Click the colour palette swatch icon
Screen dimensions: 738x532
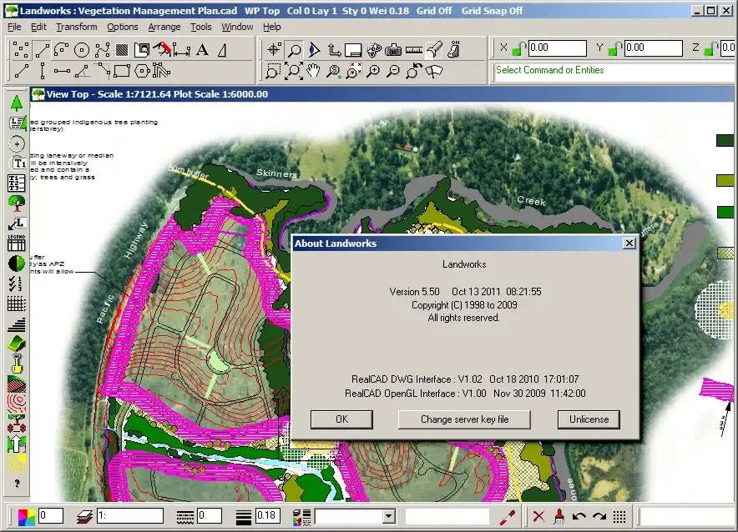tap(27, 516)
